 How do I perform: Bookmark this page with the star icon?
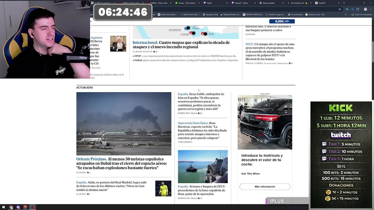coord(340,9)
